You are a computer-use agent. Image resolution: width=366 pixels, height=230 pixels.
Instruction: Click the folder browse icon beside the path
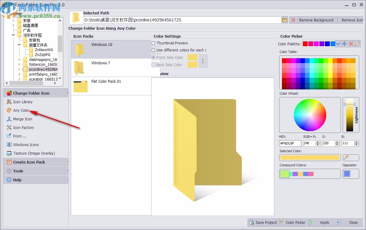click(284, 19)
